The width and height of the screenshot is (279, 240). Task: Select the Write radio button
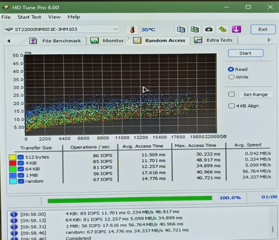[x=231, y=77]
